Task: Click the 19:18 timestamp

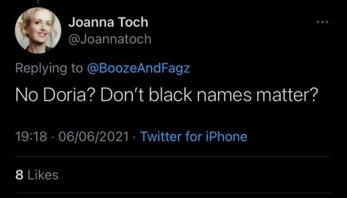Action: pos(31,137)
